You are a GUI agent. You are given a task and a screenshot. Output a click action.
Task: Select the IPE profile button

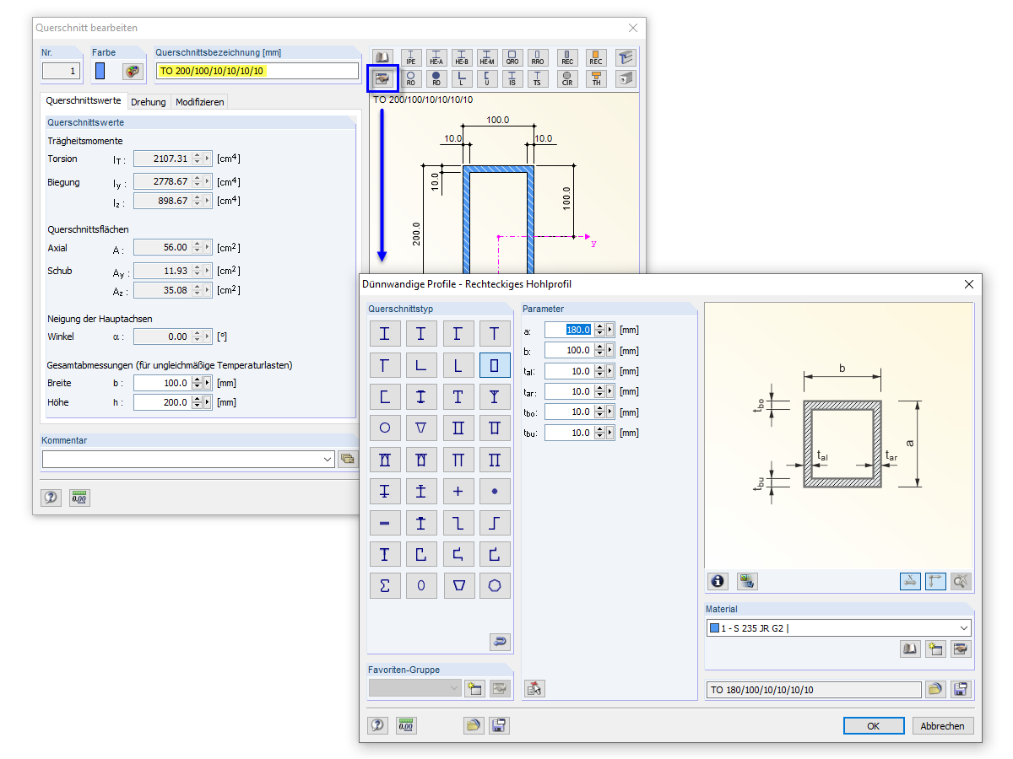pyautogui.click(x=411, y=57)
